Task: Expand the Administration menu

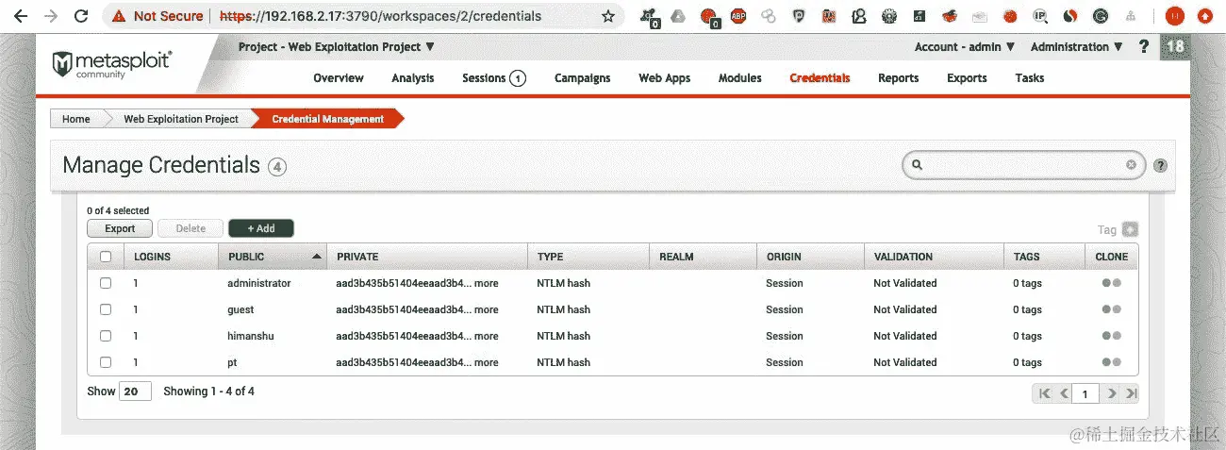Action: (1077, 46)
